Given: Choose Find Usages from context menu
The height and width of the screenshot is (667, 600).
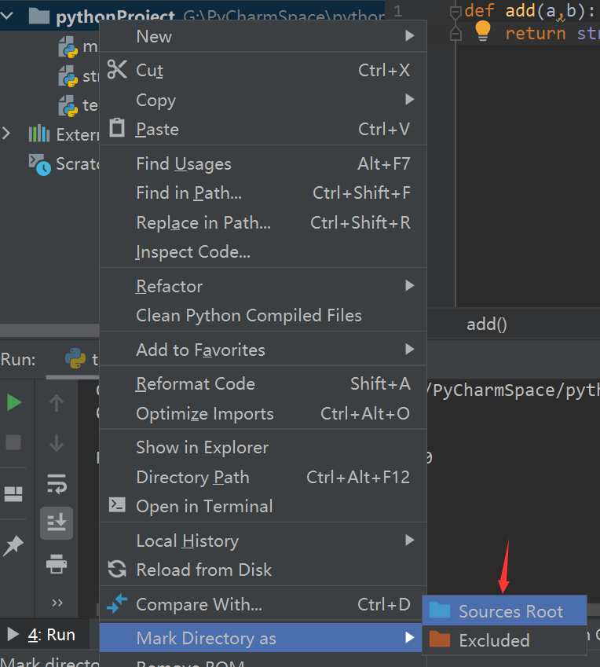Looking at the screenshot, I should 263,163.
